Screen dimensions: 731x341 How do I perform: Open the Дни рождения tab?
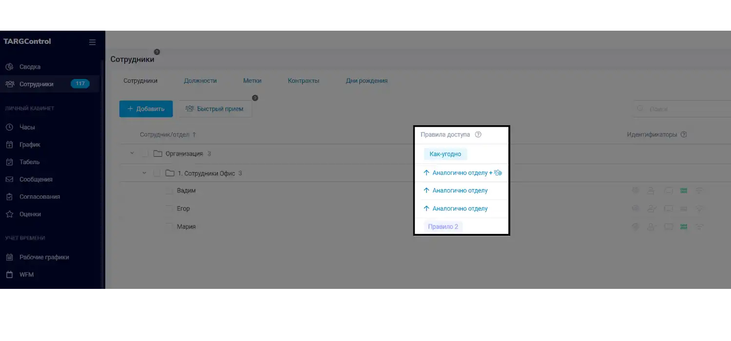pos(367,81)
